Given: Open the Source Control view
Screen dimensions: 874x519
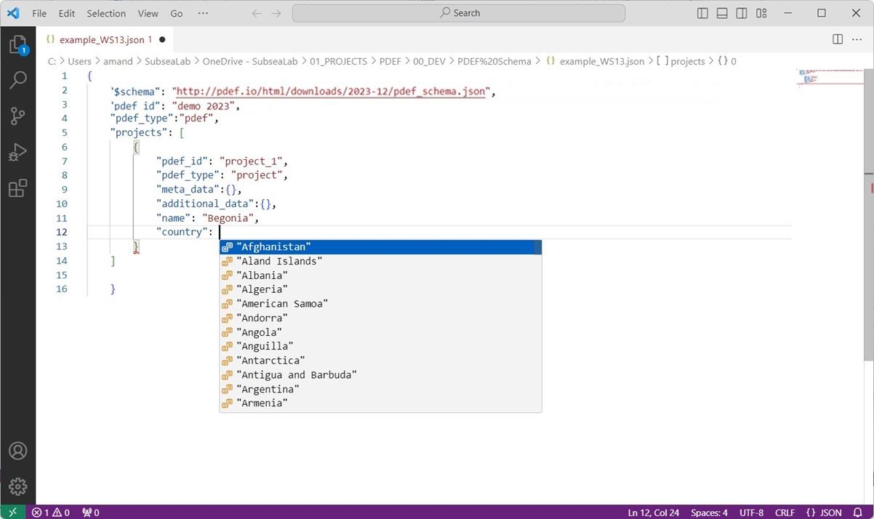Looking at the screenshot, I should pos(17,116).
